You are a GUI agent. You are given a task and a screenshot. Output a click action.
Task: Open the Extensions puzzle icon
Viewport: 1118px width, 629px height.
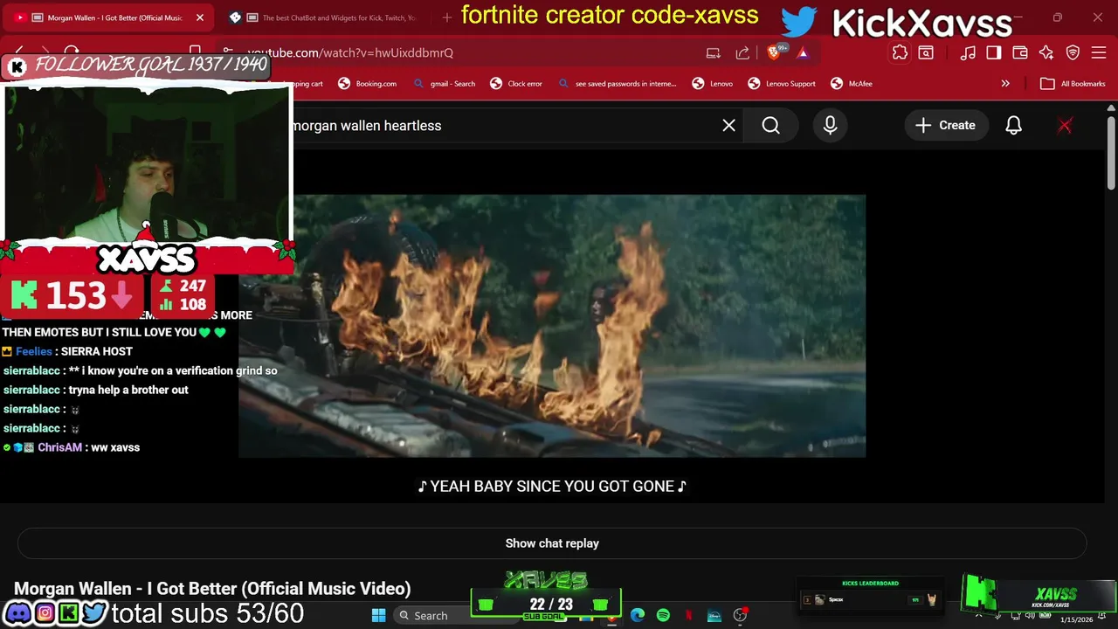point(900,52)
